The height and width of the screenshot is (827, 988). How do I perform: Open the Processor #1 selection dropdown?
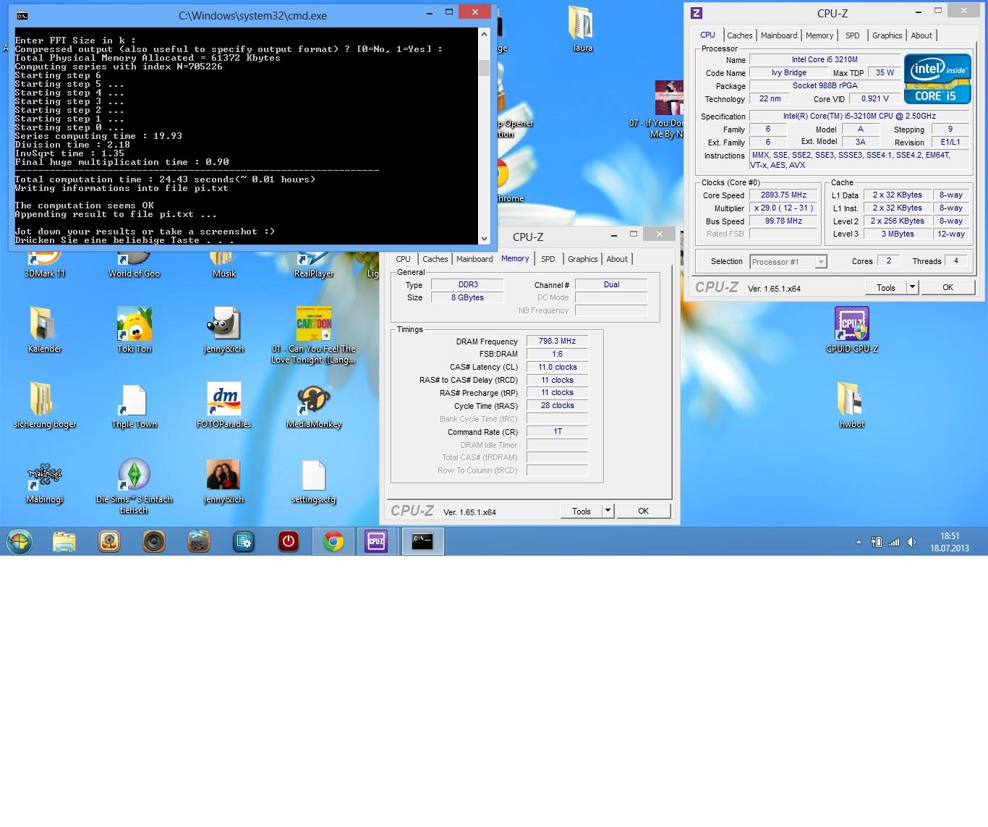tap(788, 262)
